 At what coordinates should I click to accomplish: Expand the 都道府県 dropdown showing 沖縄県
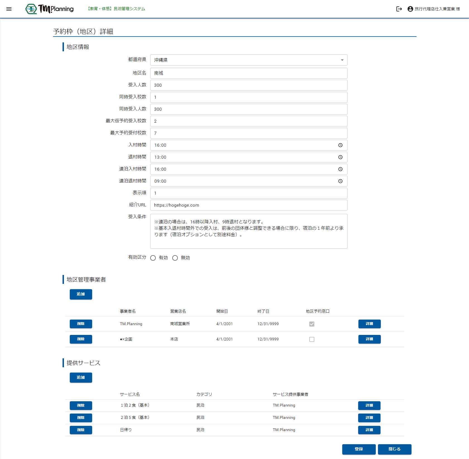point(248,60)
